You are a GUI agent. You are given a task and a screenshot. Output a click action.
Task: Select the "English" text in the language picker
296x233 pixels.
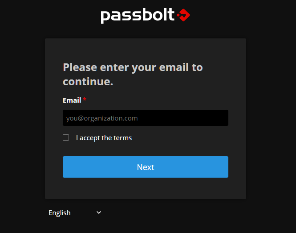(x=60, y=213)
